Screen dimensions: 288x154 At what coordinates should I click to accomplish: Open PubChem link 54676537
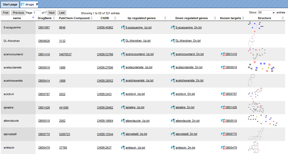pyautogui.click(x=65, y=54)
